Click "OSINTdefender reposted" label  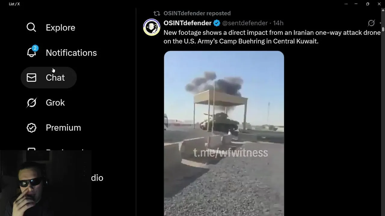click(197, 13)
